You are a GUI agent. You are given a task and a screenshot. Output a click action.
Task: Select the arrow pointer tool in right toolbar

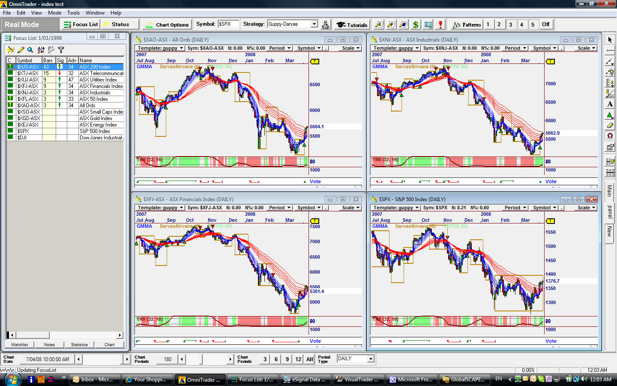pos(610,40)
